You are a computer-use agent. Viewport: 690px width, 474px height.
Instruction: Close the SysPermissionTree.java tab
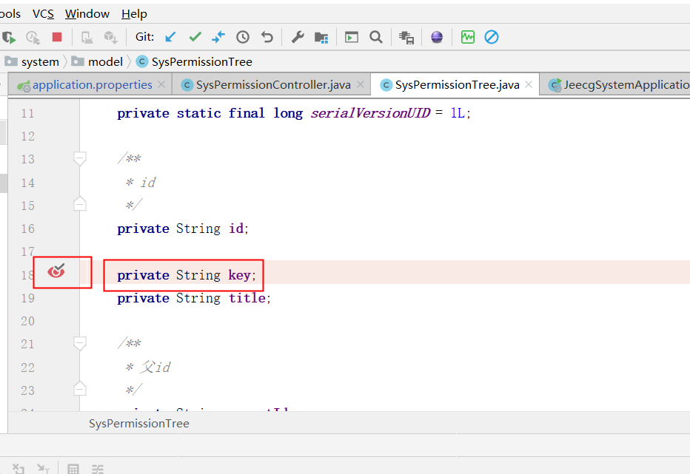529,84
